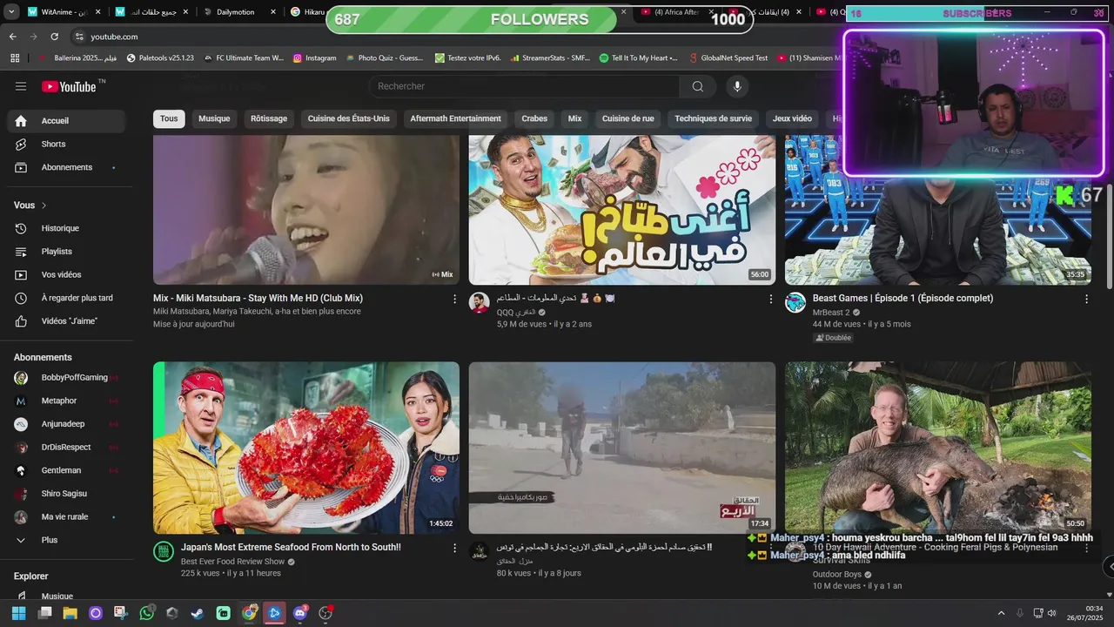Click the Rechercher search field
Screen dimensions: 1114x627
point(524,86)
